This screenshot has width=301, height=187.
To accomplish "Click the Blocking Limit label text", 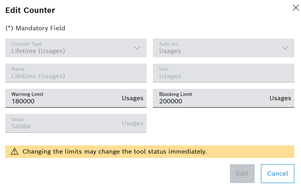I will 176,94.
